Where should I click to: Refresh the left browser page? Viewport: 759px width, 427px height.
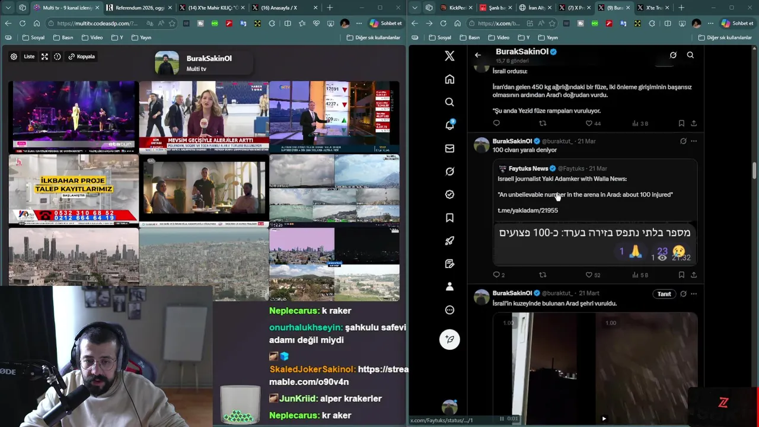coord(22,23)
